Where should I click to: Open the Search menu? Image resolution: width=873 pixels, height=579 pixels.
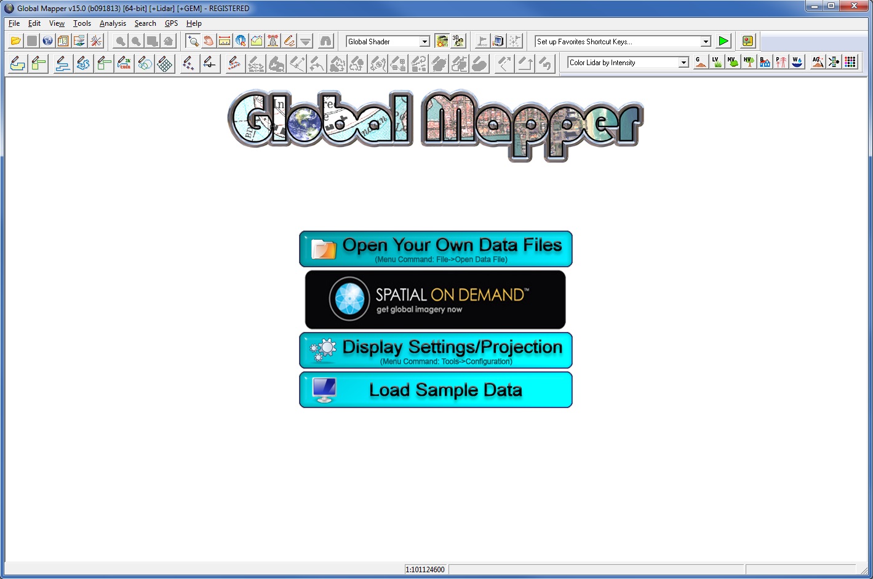145,23
